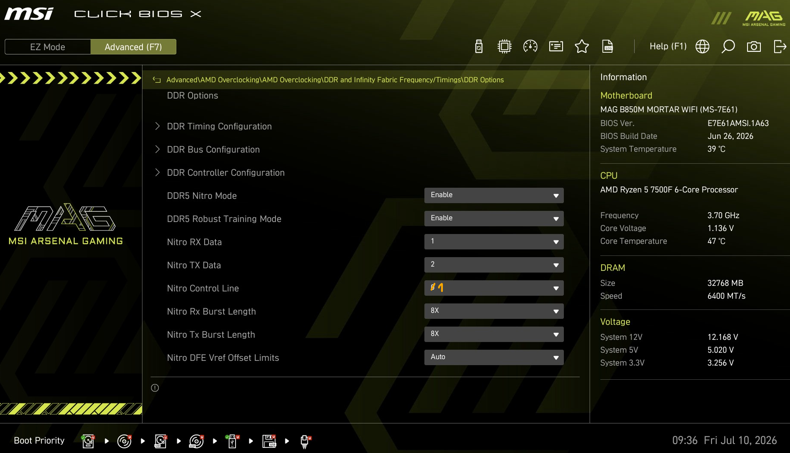Click the breadcrumb path ending in DDR Options
790x453 pixels.
(335, 80)
